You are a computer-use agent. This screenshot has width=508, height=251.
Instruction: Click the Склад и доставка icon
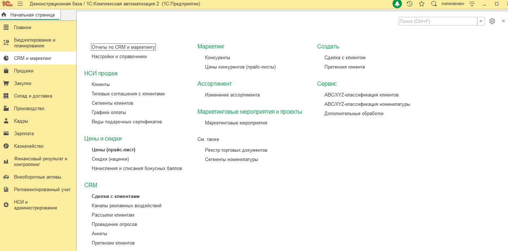6,96
